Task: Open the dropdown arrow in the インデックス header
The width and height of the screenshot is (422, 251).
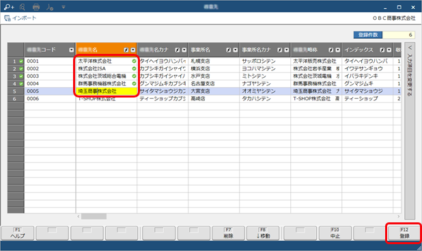Action: 389,50
